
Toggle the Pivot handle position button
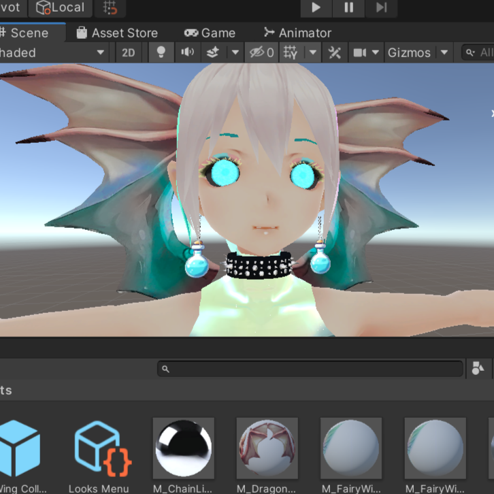point(12,7)
